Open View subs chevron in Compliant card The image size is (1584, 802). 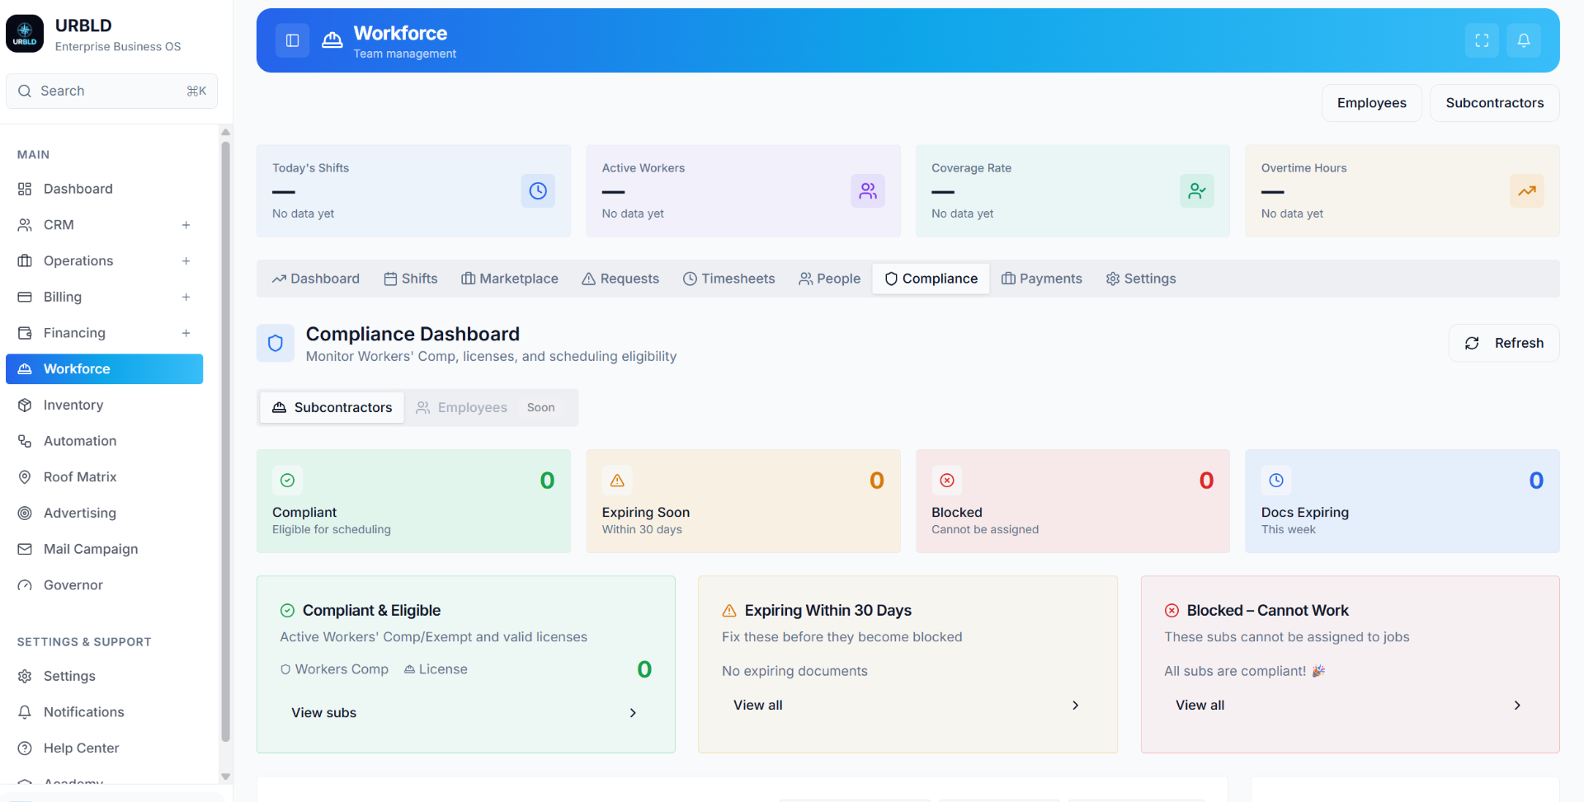click(x=633, y=713)
